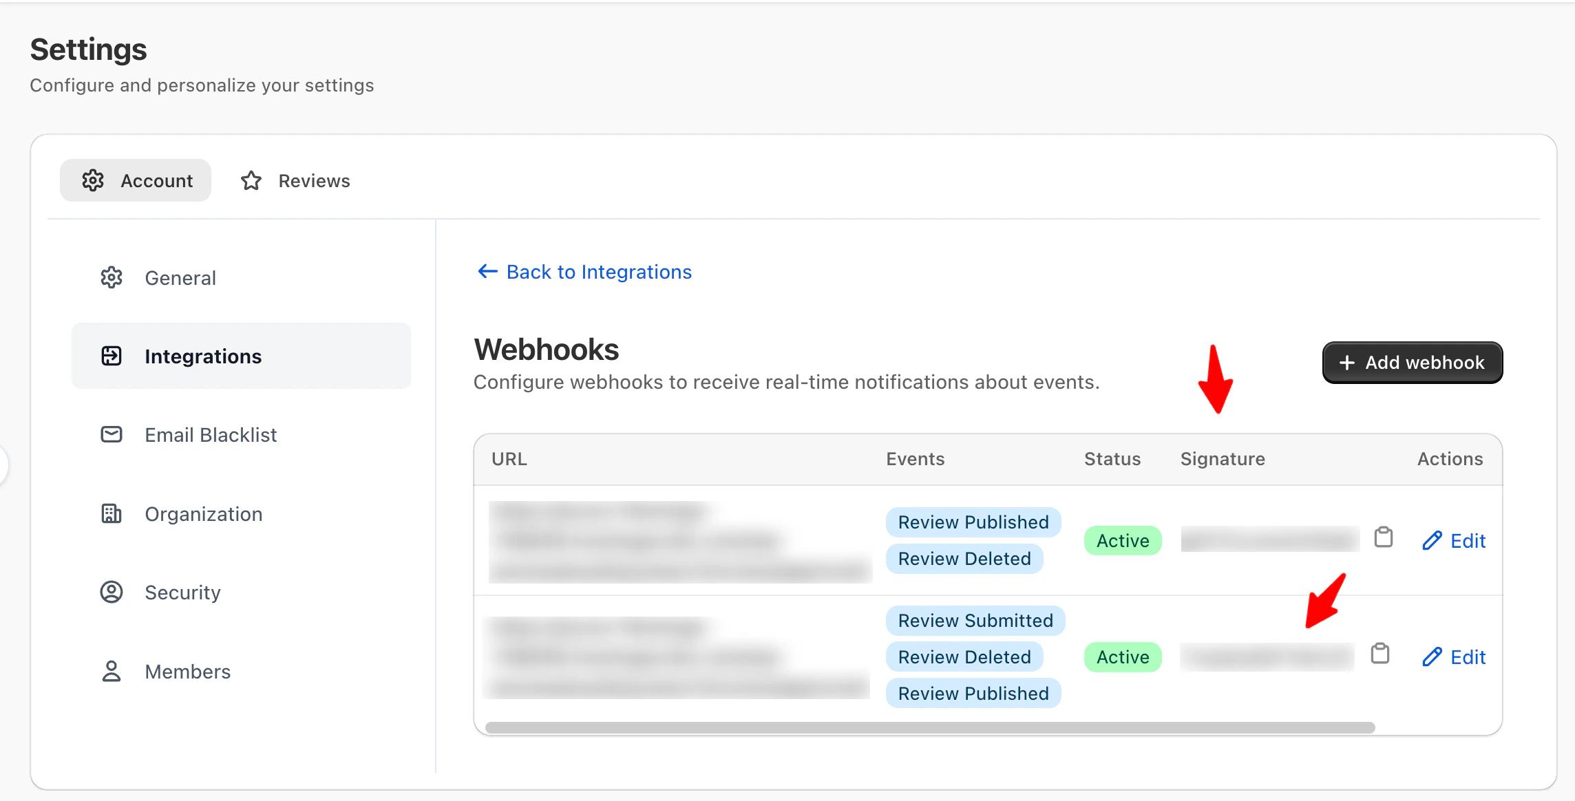1575x801 pixels.
Task: Open the Email Blacklist settings section
Action: tap(211, 435)
